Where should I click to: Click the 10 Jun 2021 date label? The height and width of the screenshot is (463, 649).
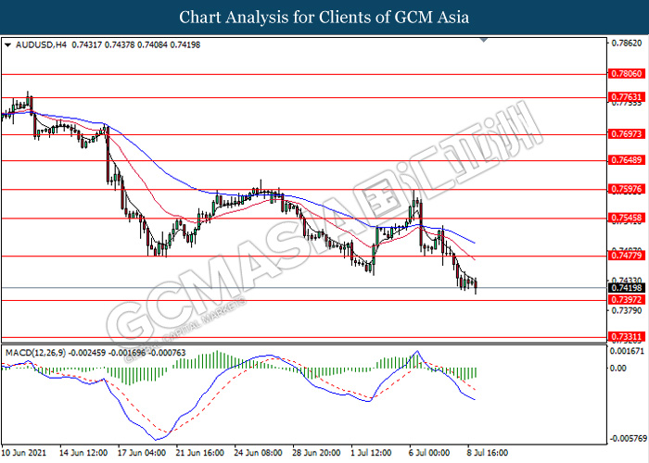[x=23, y=453]
